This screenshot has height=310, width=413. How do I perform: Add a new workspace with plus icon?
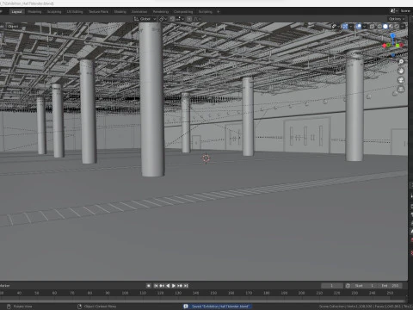tap(219, 12)
